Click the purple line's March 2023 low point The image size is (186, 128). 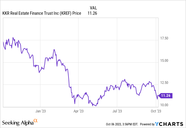(x=75, y=104)
